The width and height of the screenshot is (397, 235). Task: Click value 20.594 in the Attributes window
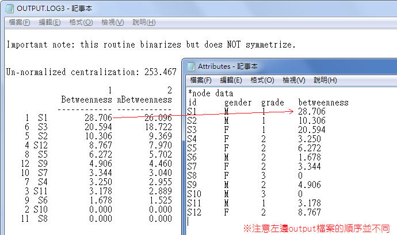pos(312,130)
